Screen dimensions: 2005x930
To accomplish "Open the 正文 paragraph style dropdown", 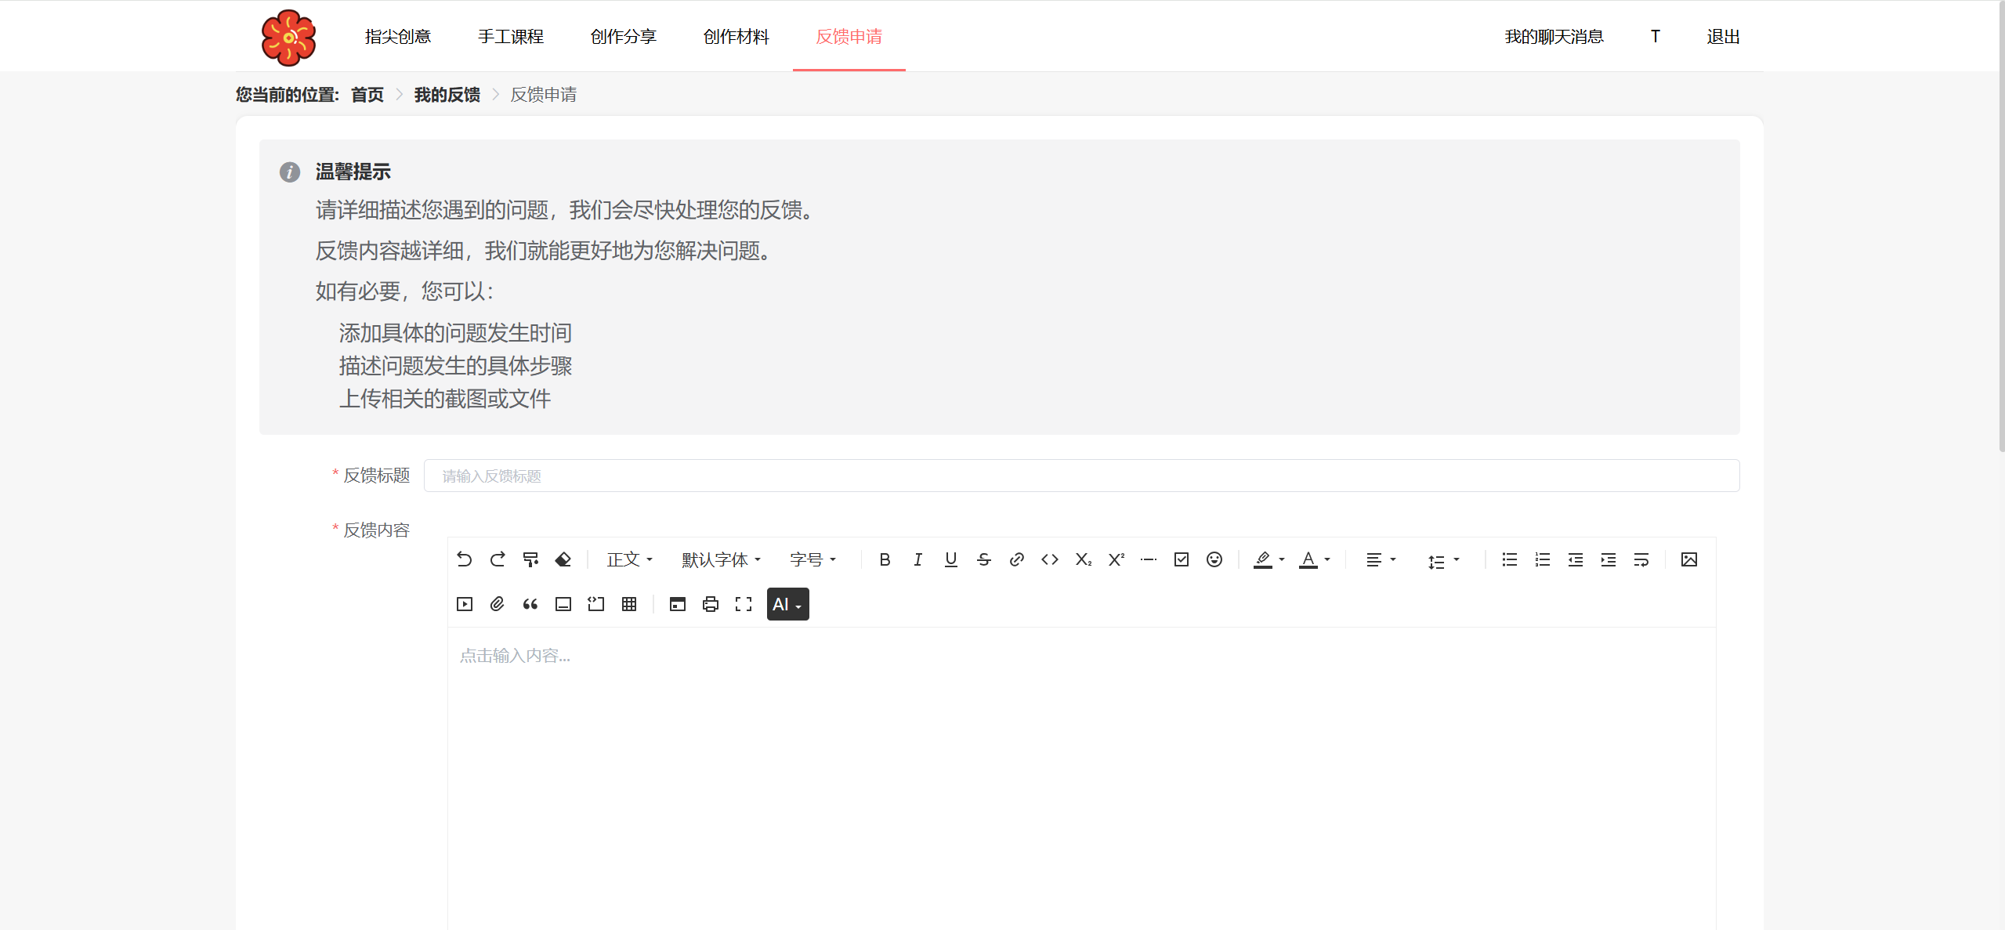I will click(x=629, y=559).
